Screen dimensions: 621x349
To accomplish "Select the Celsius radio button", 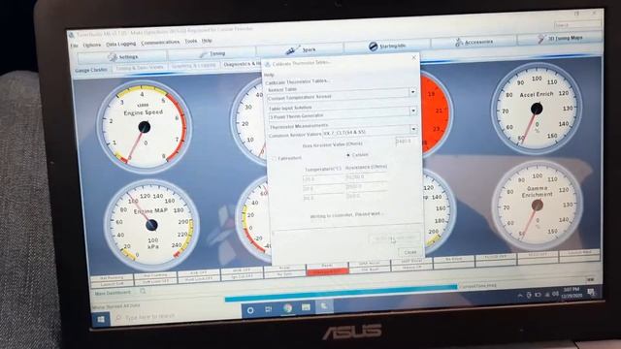I will 357,155.
